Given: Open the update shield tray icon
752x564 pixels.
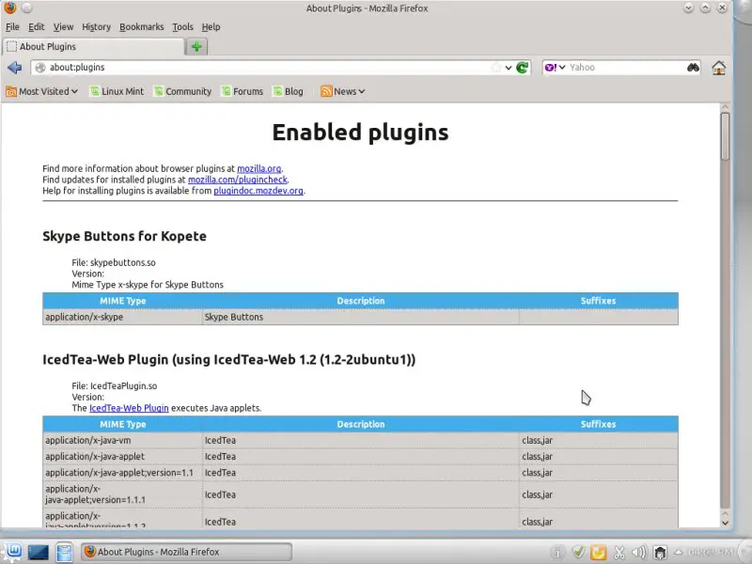Looking at the screenshot, I should click(578, 553).
